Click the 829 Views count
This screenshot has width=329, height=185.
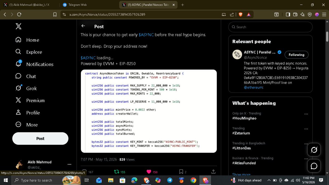pyautogui.click(x=127, y=160)
